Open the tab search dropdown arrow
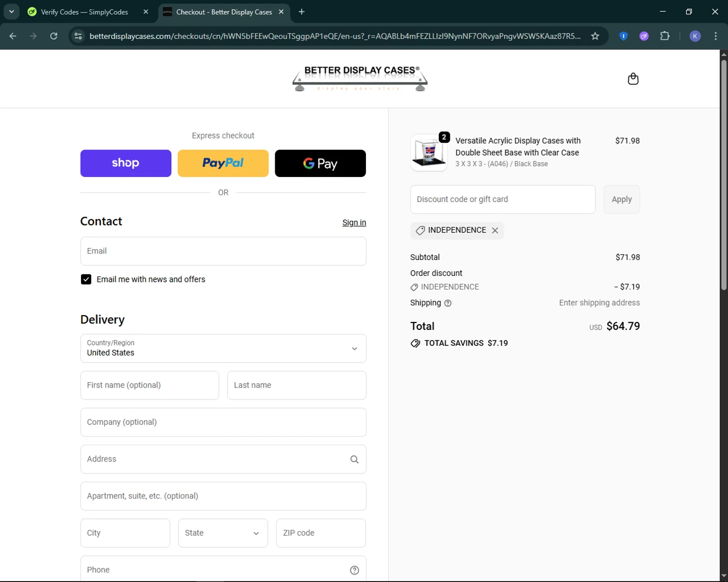This screenshot has width=728, height=582. pos(12,12)
